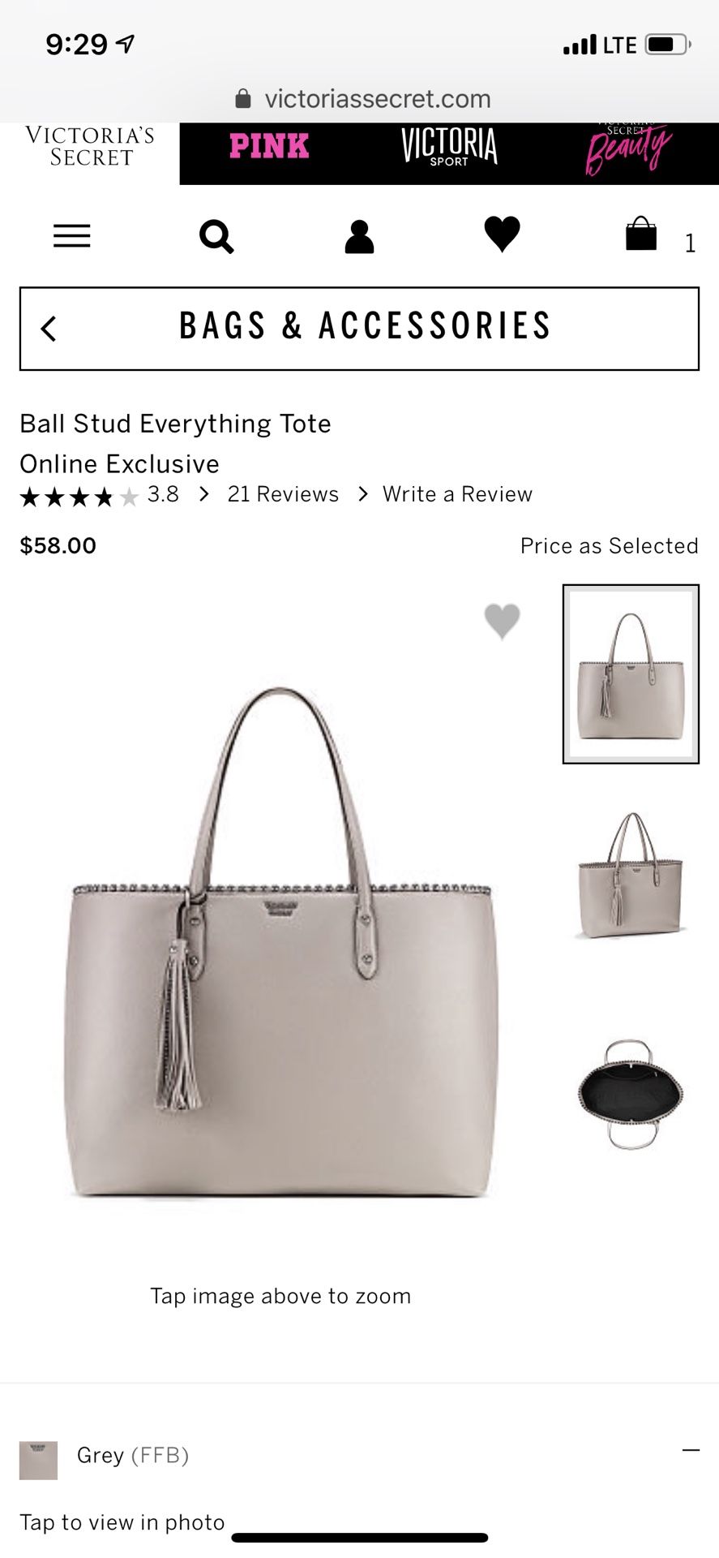The height and width of the screenshot is (1558, 719).
Task: Collapse the Grey color section minus
Action: (x=691, y=1450)
